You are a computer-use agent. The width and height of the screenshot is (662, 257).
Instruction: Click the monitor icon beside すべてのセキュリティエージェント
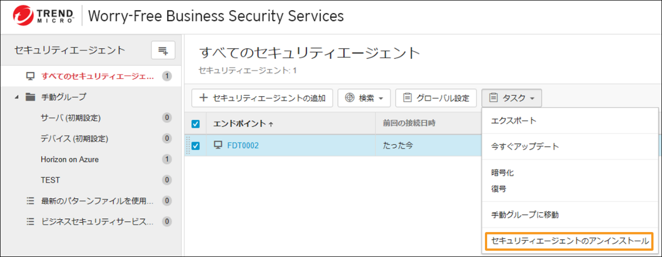coord(30,76)
